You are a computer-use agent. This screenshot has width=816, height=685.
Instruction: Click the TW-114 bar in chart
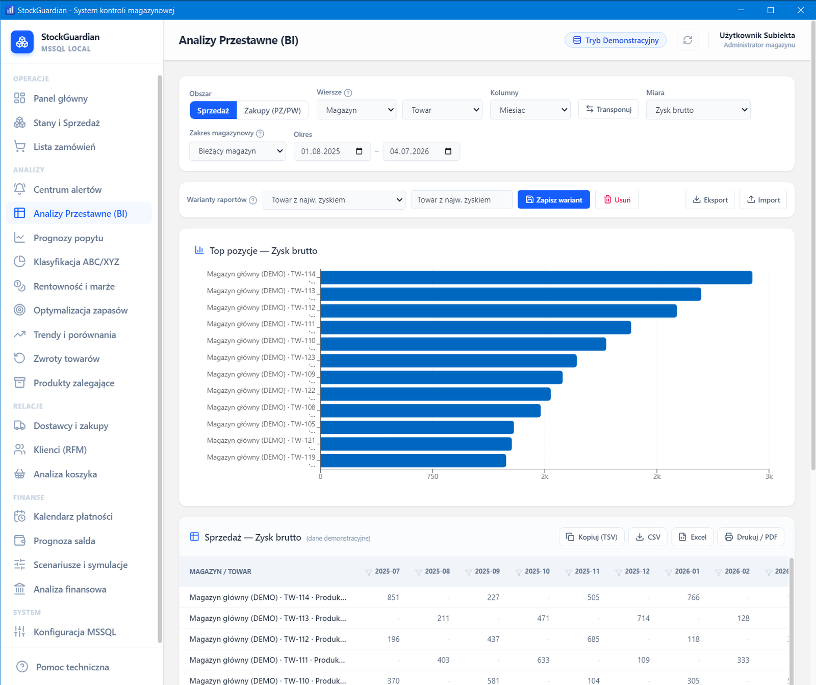pyautogui.click(x=536, y=277)
